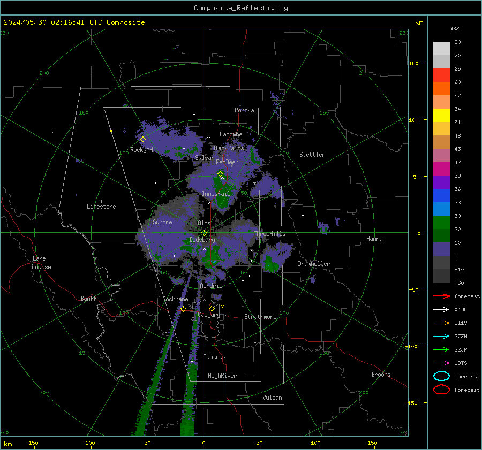Screen dimensions: 482x450
Task: Select the Airdrie label
Action: [x=211, y=286]
